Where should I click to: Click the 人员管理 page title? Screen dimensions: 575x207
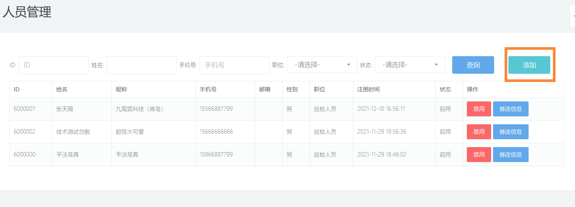[27, 12]
